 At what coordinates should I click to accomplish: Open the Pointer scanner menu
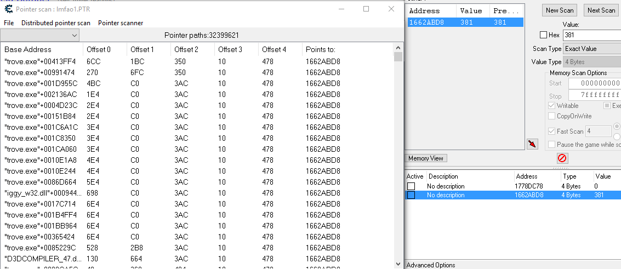pyautogui.click(x=121, y=23)
